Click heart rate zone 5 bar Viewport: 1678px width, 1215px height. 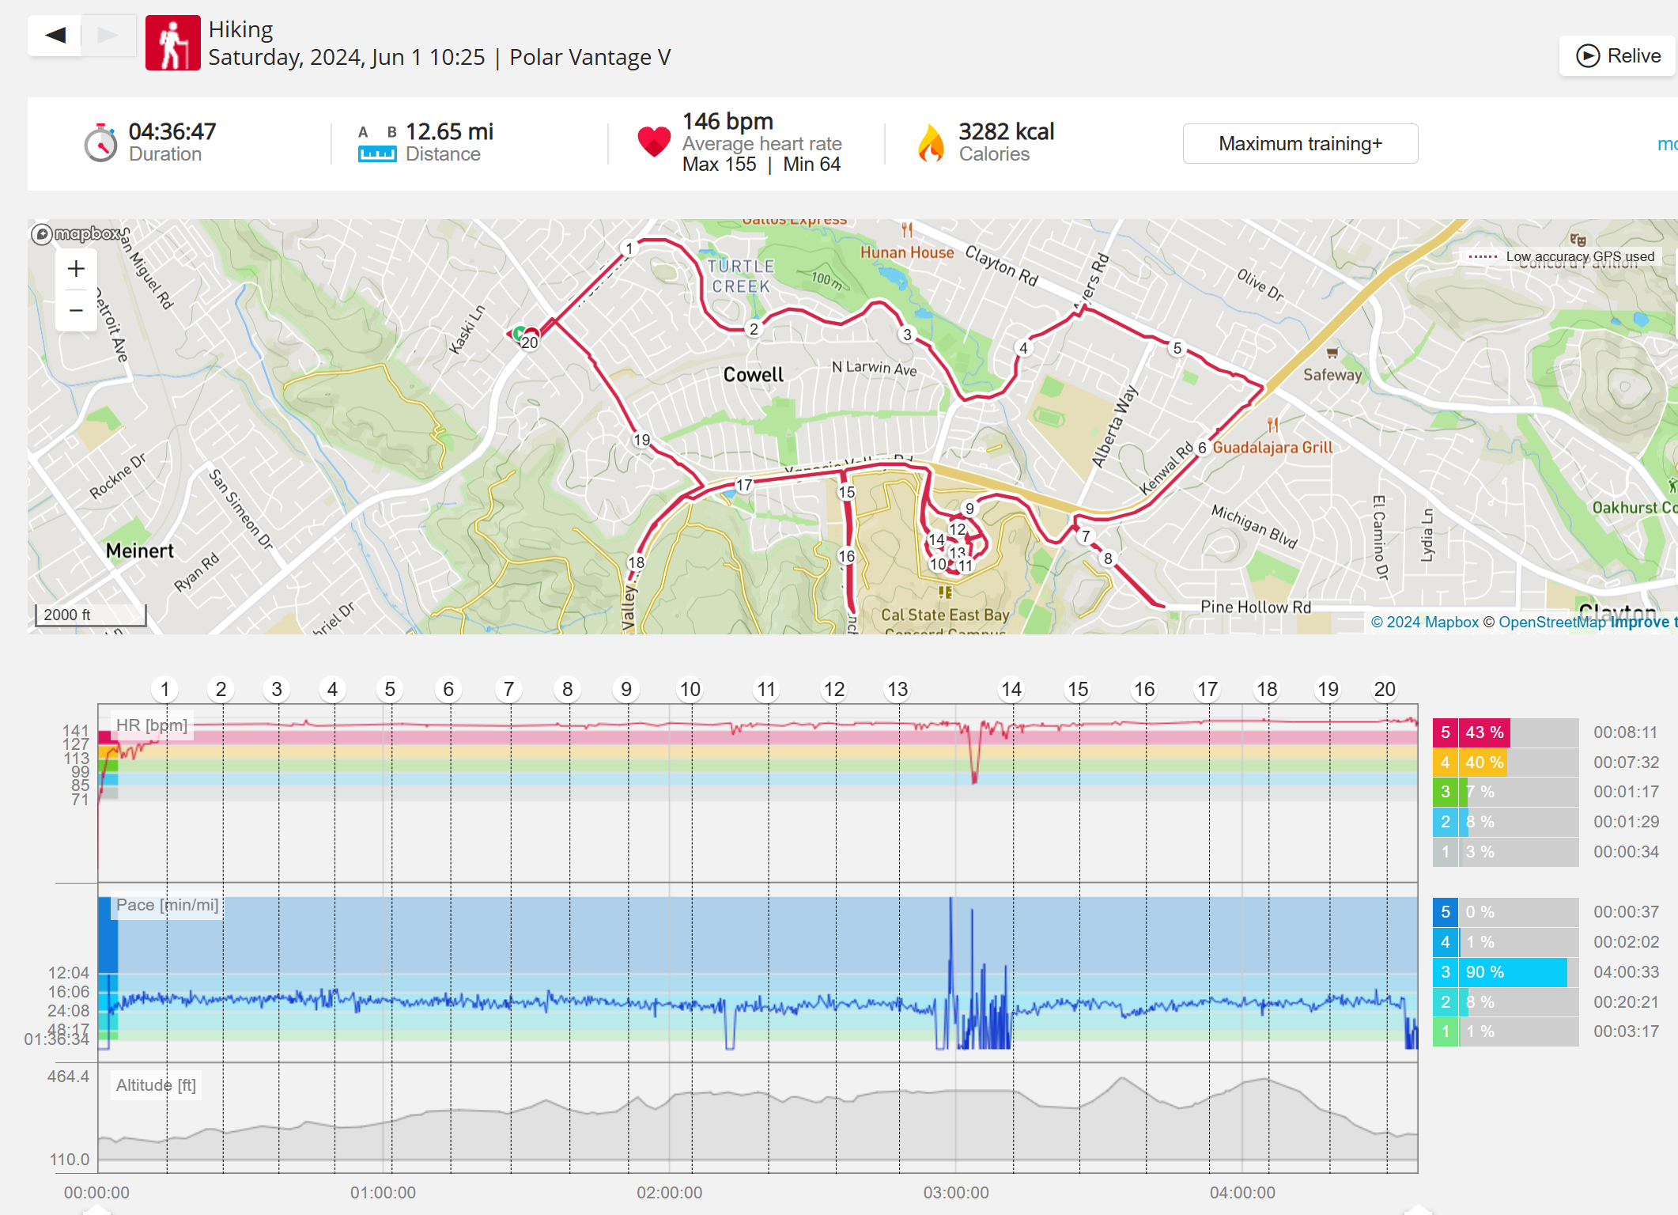tap(1484, 732)
